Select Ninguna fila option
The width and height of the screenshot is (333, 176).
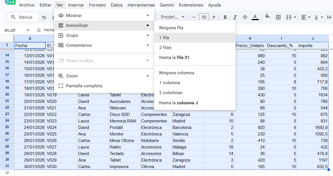pyautogui.click(x=195, y=28)
